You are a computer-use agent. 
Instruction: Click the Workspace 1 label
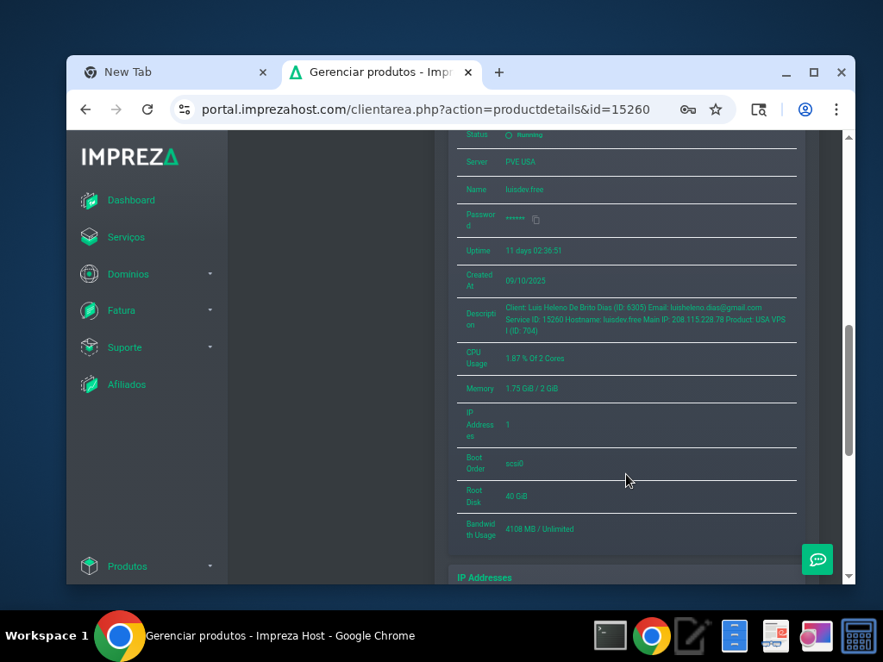point(47,636)
